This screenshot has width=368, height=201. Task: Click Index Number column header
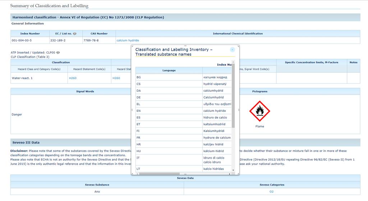(30, 33)
